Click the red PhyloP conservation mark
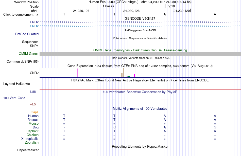 coord(165,100)
